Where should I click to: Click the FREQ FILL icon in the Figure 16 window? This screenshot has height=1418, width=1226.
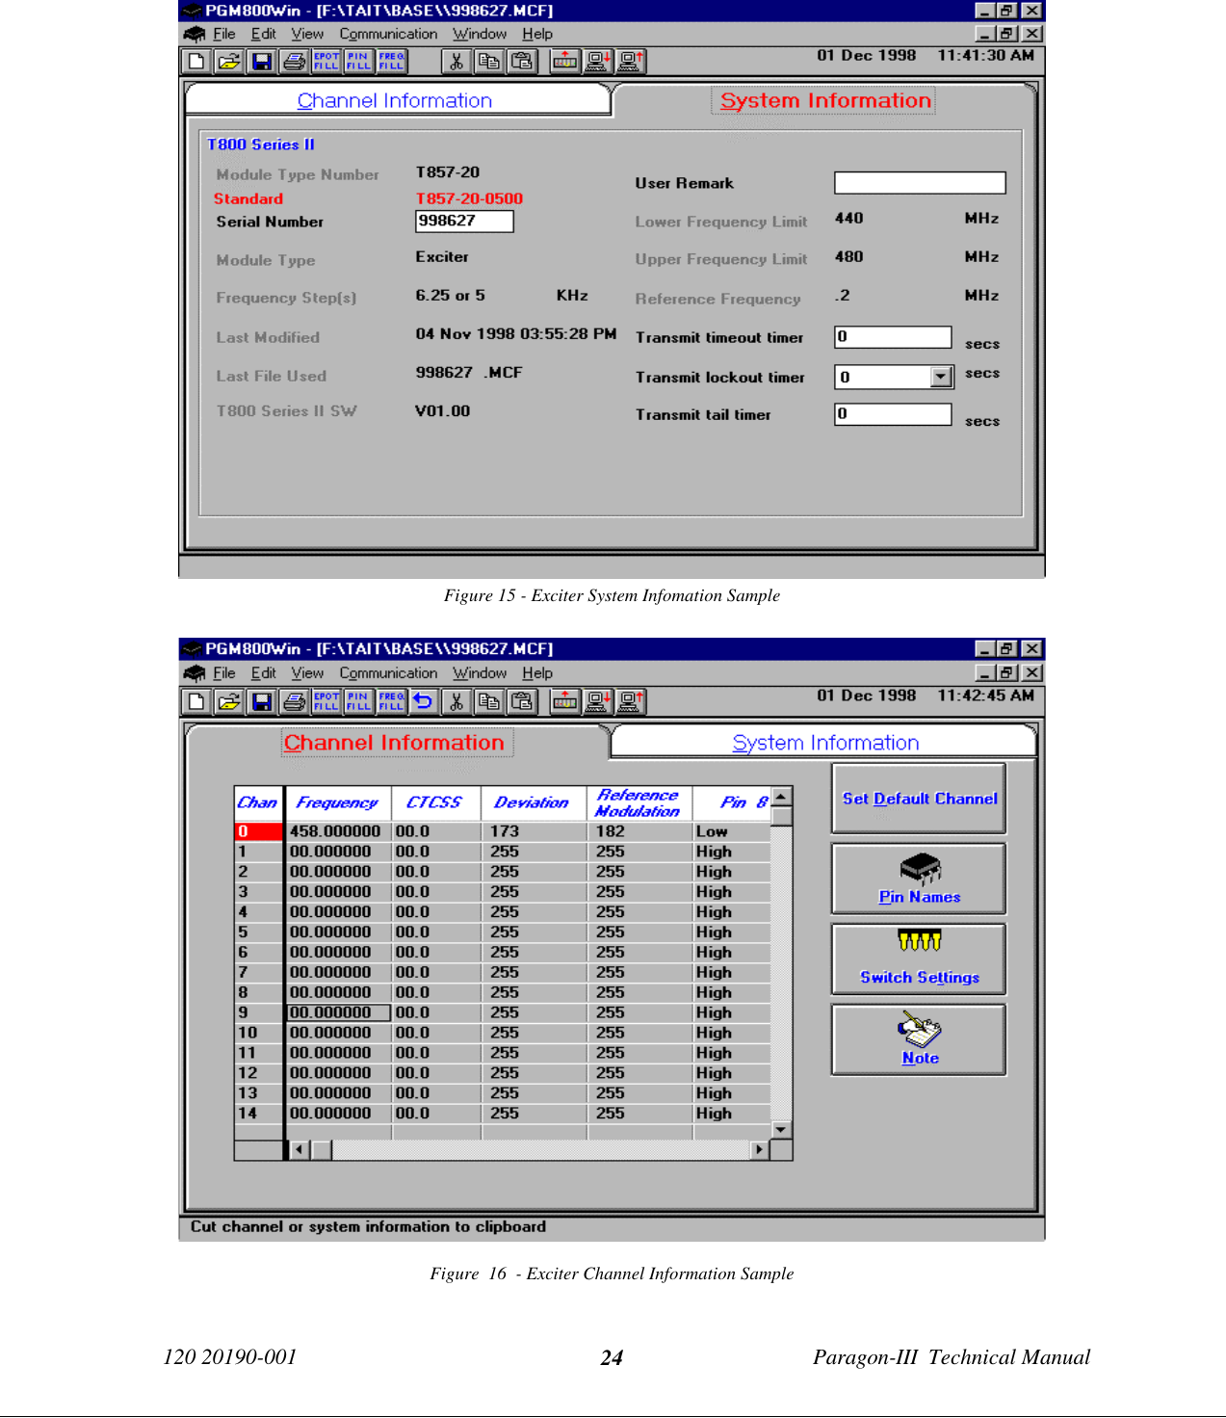(x=392, y=701)
